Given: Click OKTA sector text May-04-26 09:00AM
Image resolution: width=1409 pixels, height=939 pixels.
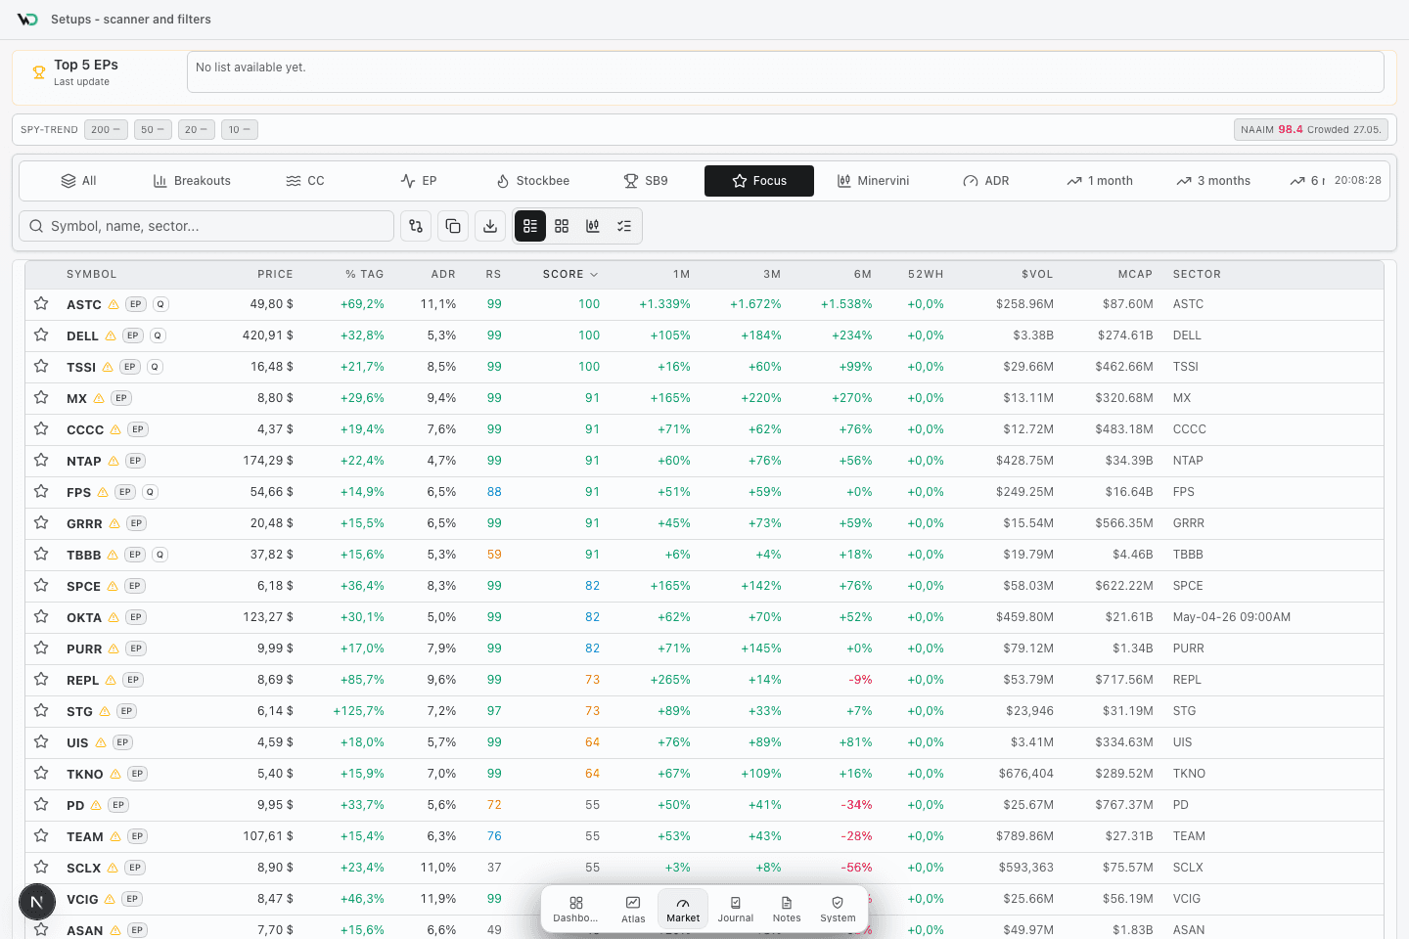Looking at the screenshot, I should coord(1232,617).
